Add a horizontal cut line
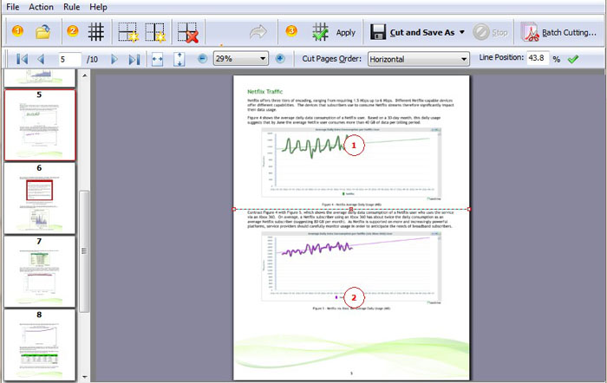Screen dimensions: 607x383 pyautogui.click(x=128, y=32)
